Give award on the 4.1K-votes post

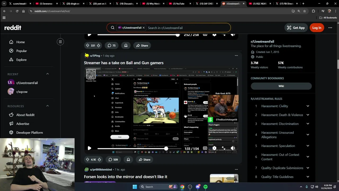(128, 159)
